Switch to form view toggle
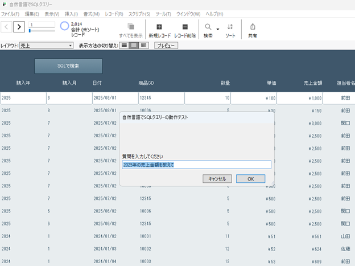Screen dimensions: 355x266 coord(125,45)
